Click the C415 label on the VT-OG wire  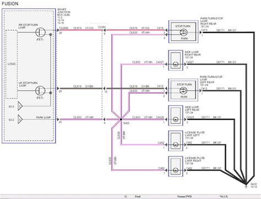pos(160,28)
